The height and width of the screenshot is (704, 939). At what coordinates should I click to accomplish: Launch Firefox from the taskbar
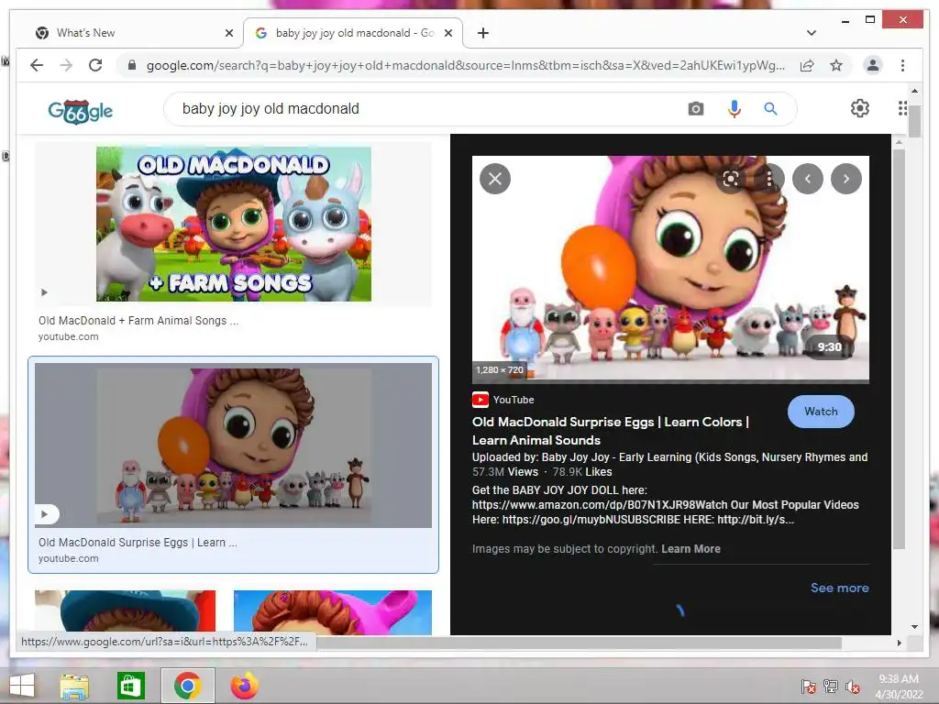coord(244,686)
